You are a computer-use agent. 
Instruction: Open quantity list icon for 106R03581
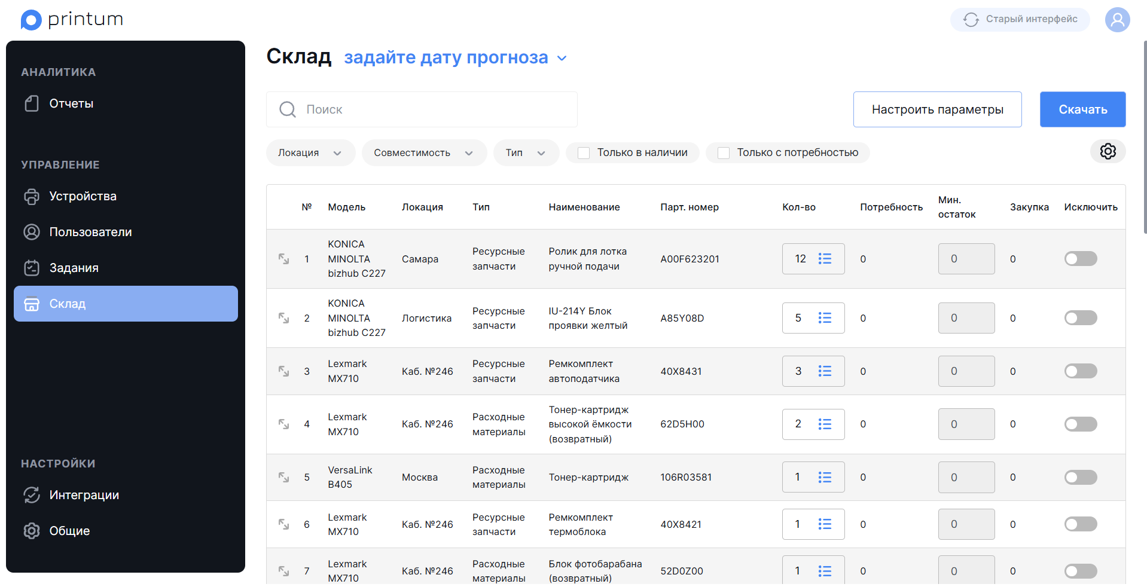(825, 477)
